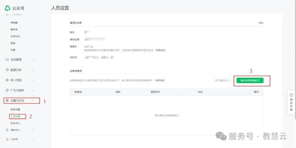Expand the 数据分析 menu chevron
The image size is (296, 148).
[x=32, y=70]
